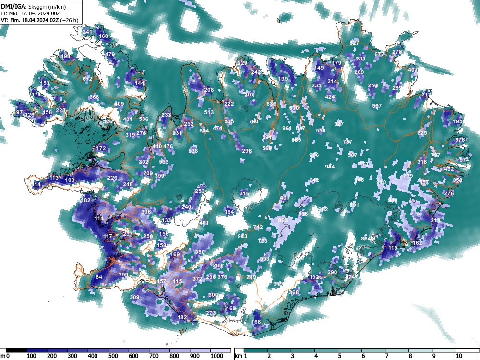Image resolution: width=480 pixels, height=360 pixels.
Task: Click the value '919' on the map
Action: coord(278,284)
